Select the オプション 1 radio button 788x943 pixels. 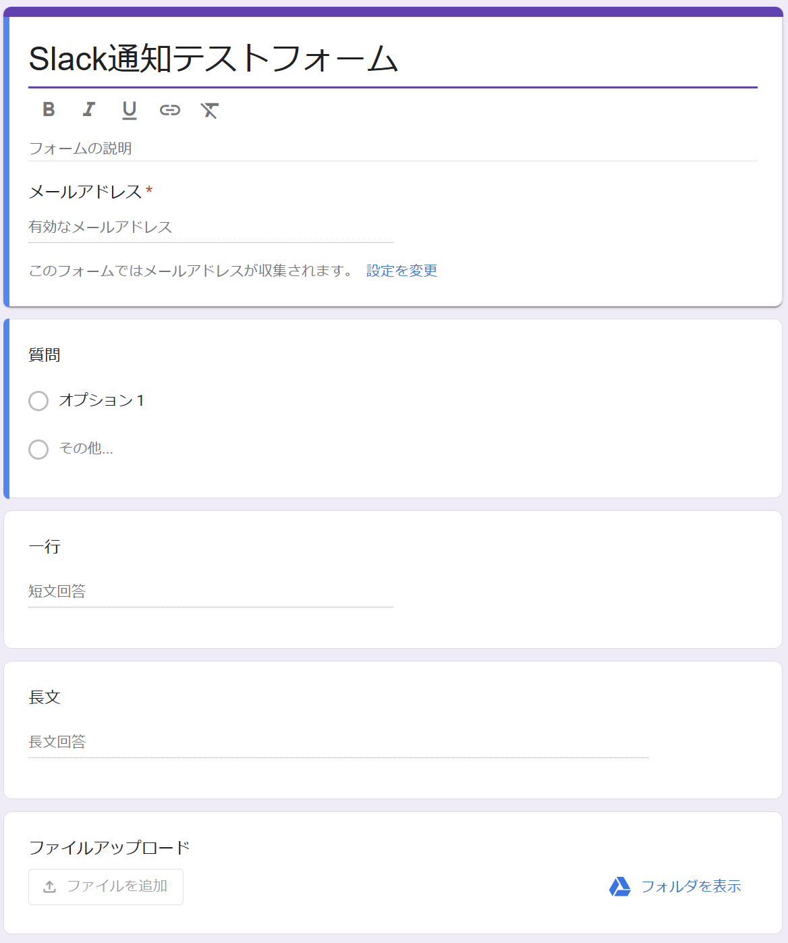pyautogui.click(x=38, y=401)
